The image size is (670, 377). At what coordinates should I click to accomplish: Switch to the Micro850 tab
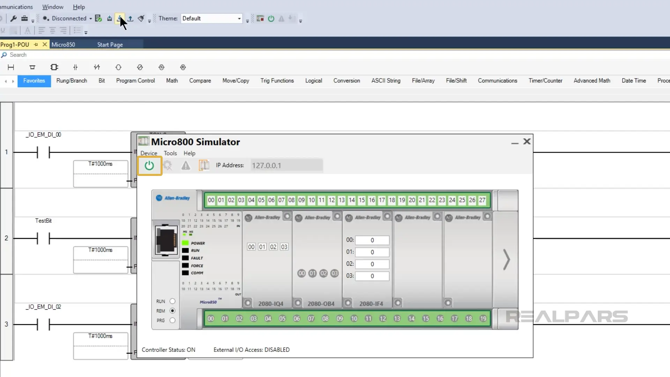[63, 45]
